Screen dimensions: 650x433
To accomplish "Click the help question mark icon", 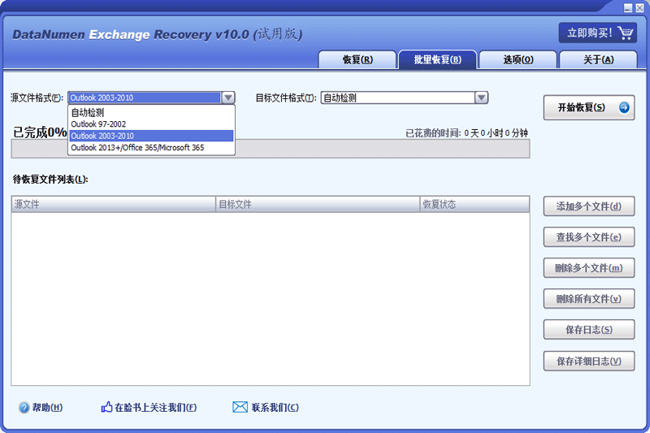I will [24, 408].
